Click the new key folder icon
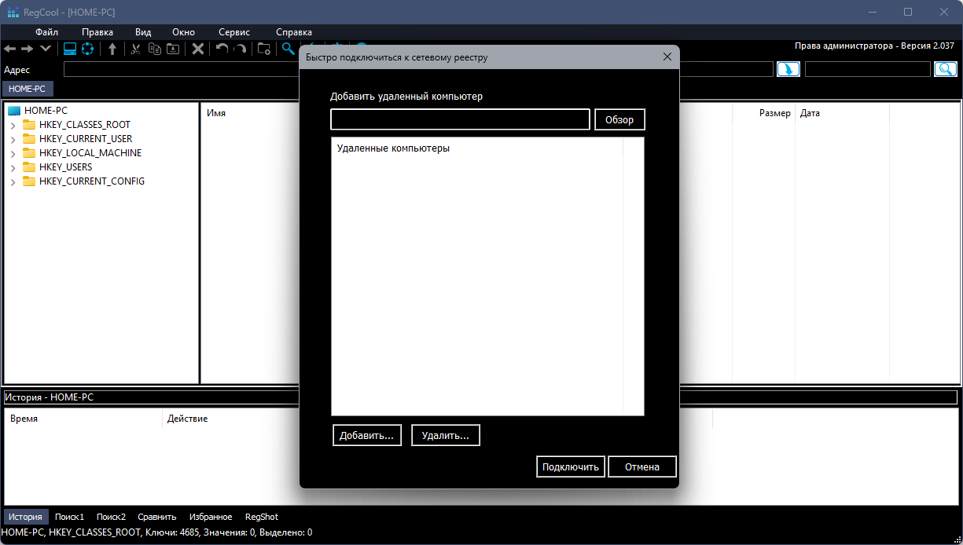Screen dimensions: 963x545 coord(264,49)
